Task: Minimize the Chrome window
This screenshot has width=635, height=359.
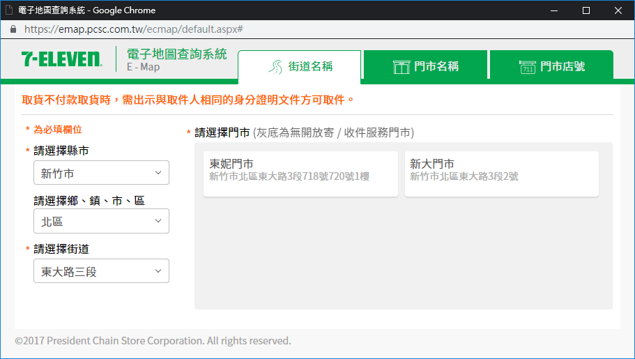Action: click(x=555, y=10)
